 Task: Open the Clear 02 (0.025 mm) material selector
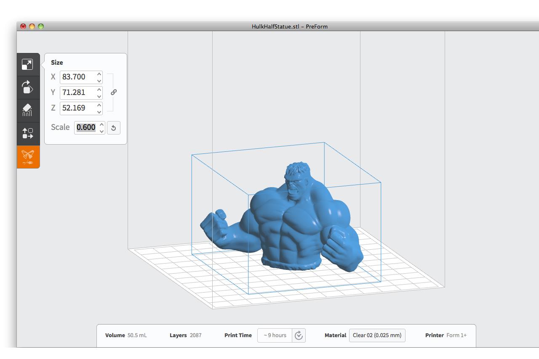(377, 335)
